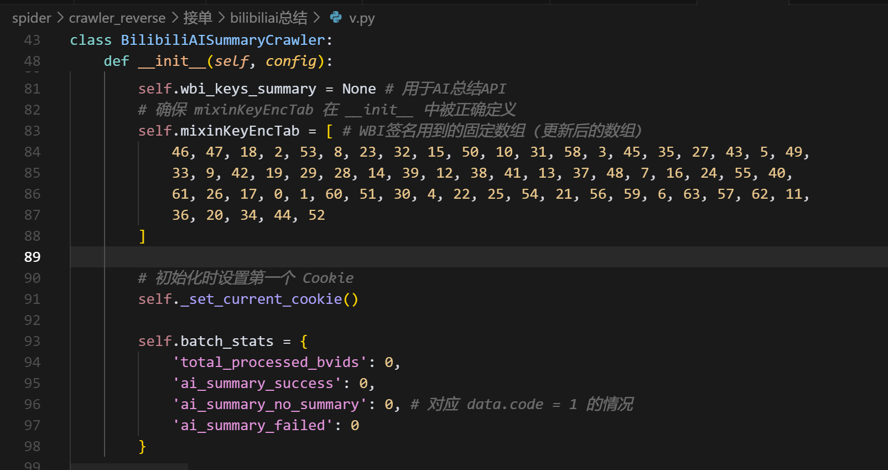This screenshot has height=470, width=888.
Task: Click number 52 on line 87
Action: coord(316,215)
